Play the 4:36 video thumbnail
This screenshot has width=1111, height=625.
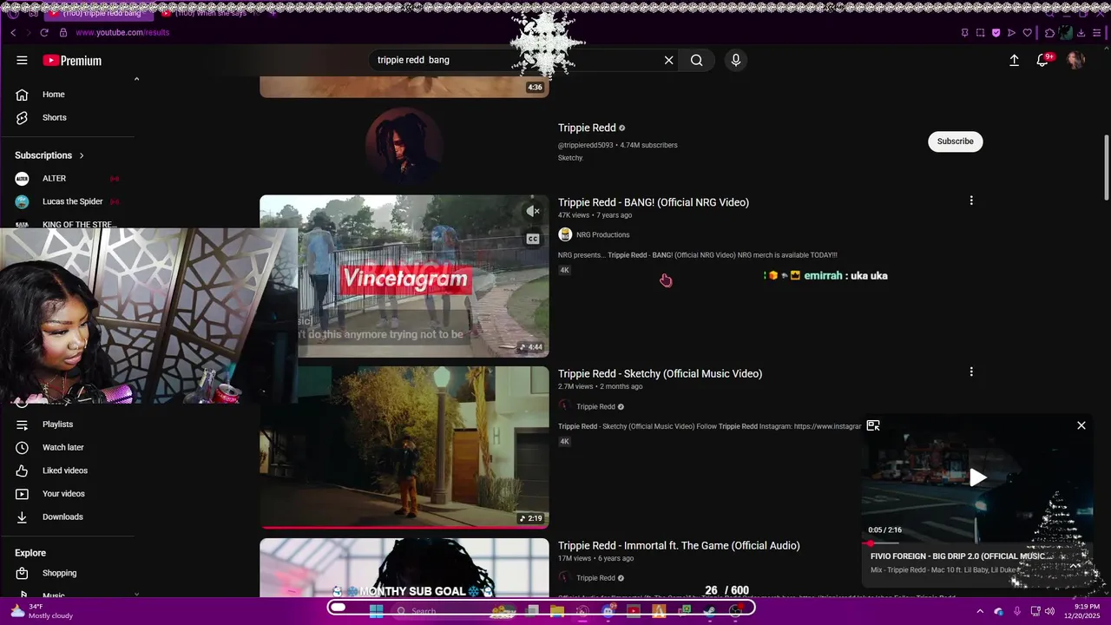point(404,87)
